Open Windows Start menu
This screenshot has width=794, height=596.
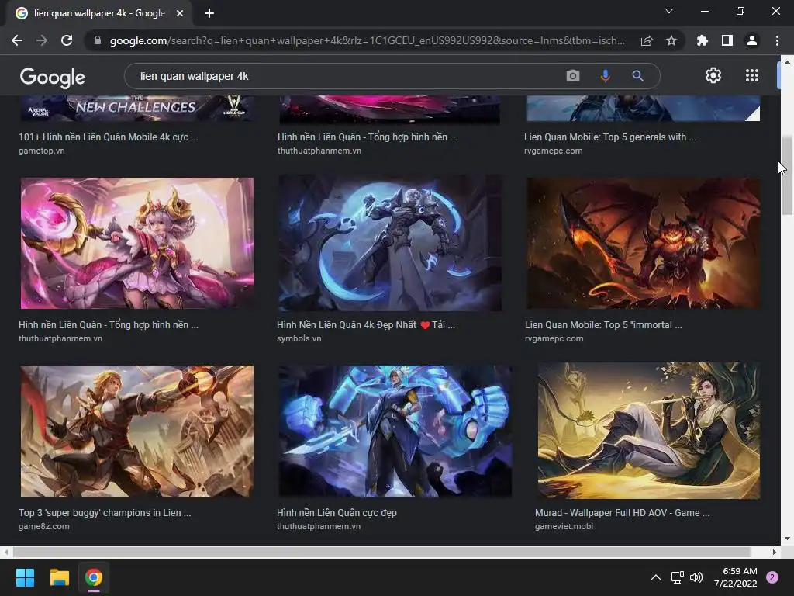[x=25, y=577]
